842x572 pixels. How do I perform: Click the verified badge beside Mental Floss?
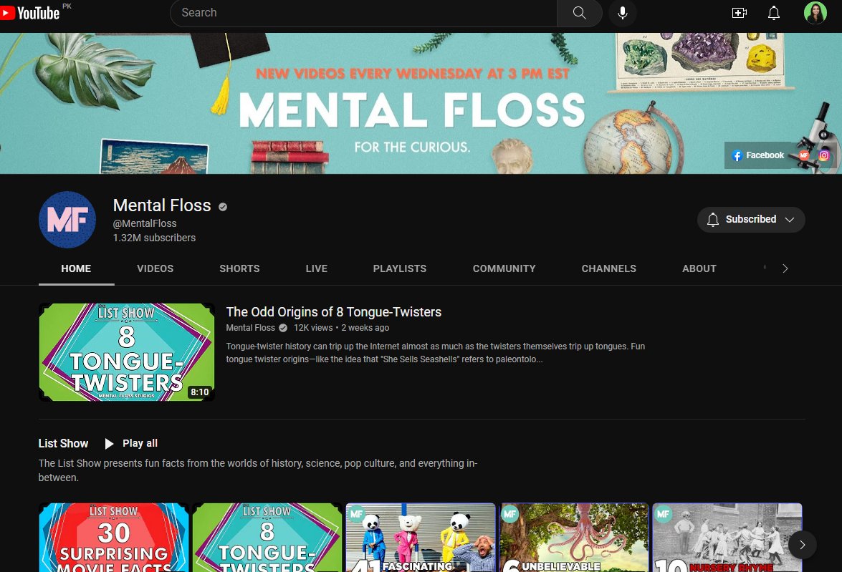pos(223,207)
